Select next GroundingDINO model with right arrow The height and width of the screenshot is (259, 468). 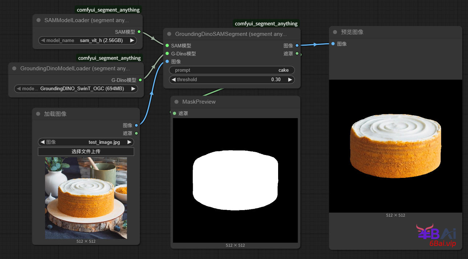[x=133, y=89]
